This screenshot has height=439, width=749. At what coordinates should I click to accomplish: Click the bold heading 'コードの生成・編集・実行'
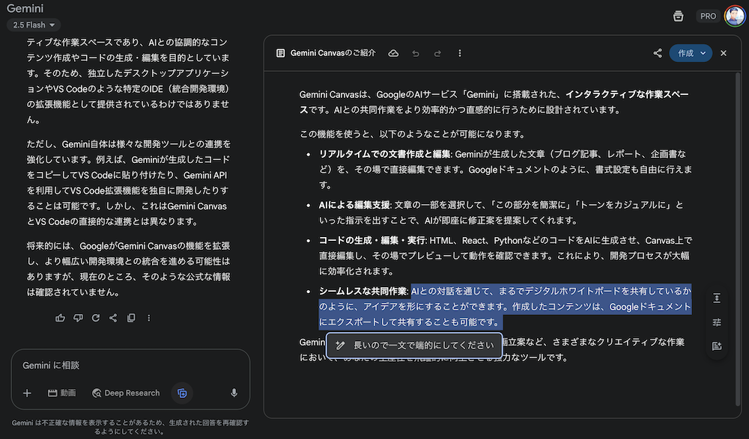point(372,241)
